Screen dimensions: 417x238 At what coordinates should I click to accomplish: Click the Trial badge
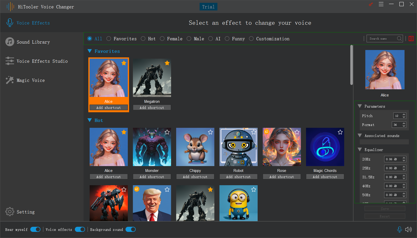click(208, 7)
